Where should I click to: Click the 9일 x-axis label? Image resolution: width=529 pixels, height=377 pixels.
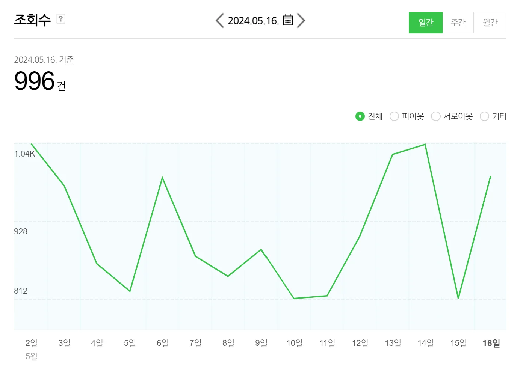point(261,343)
